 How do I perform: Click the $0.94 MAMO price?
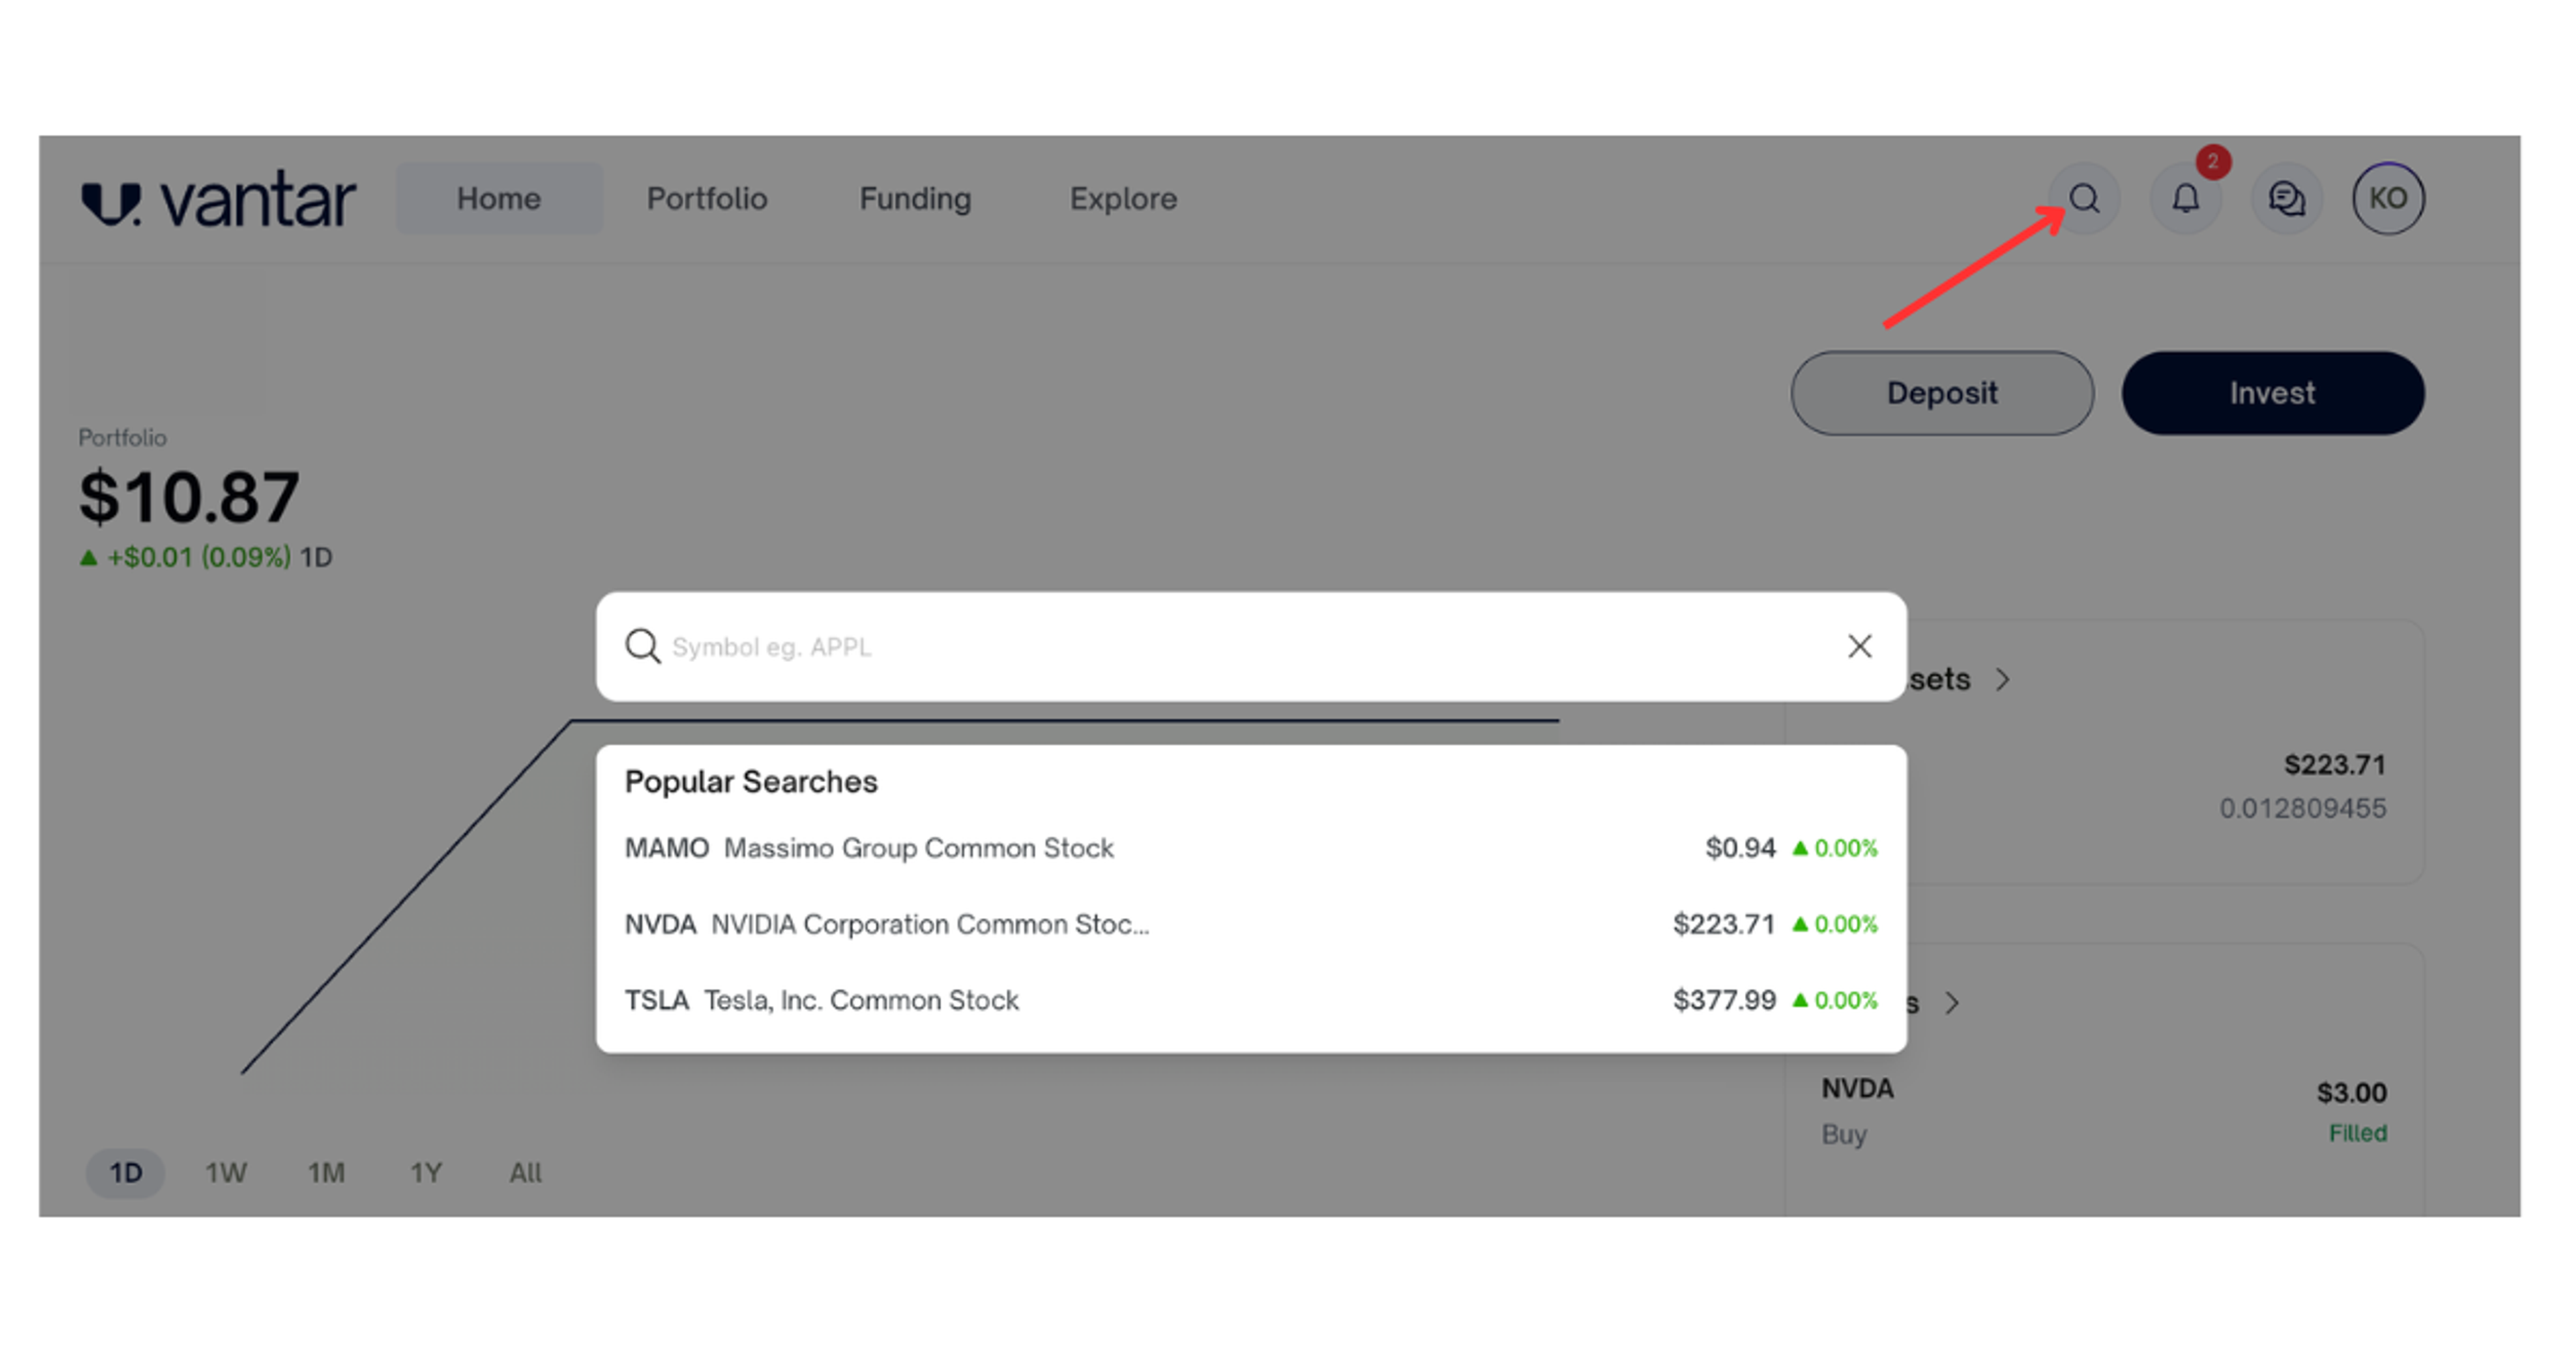pyautogui.click(x=1740, y=848)
